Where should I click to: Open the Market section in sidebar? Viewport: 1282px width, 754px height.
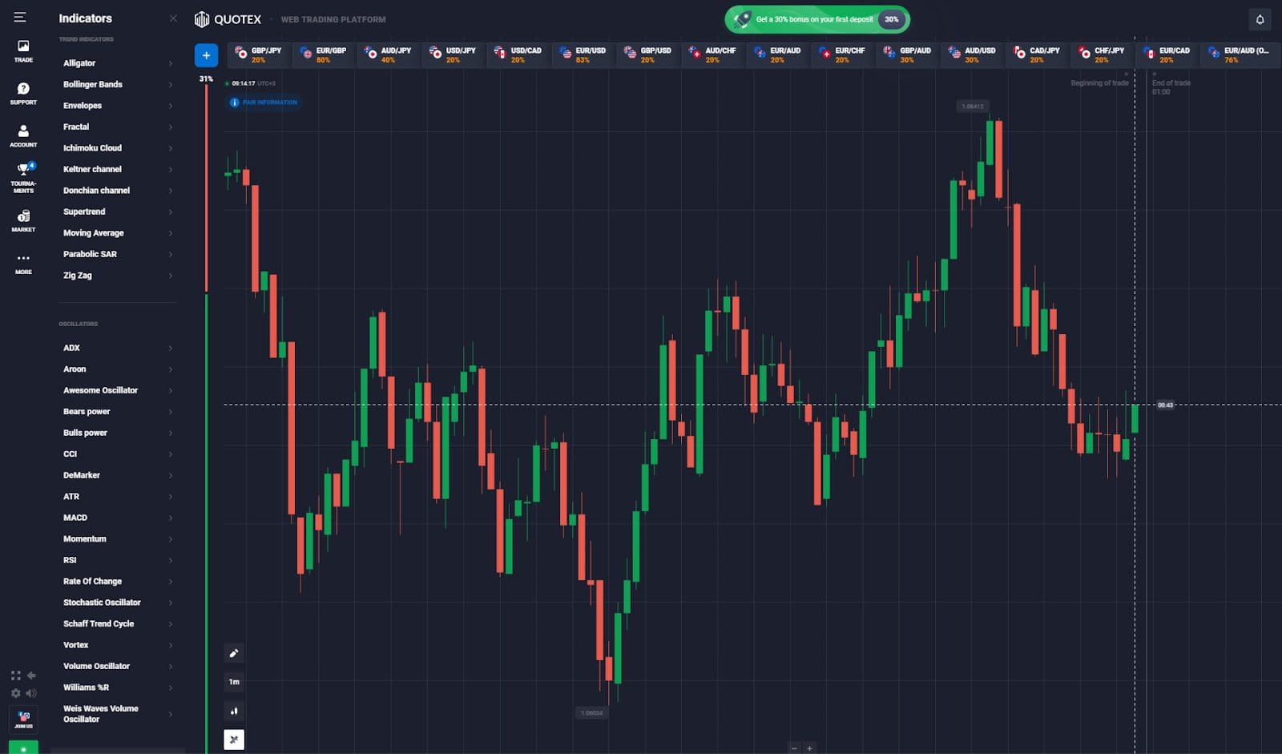click(23, 220)
